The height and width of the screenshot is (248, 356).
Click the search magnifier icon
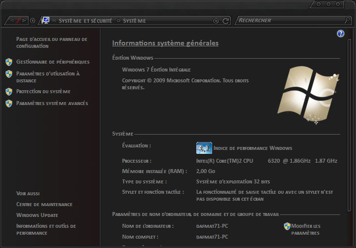[x=347, y=20]
